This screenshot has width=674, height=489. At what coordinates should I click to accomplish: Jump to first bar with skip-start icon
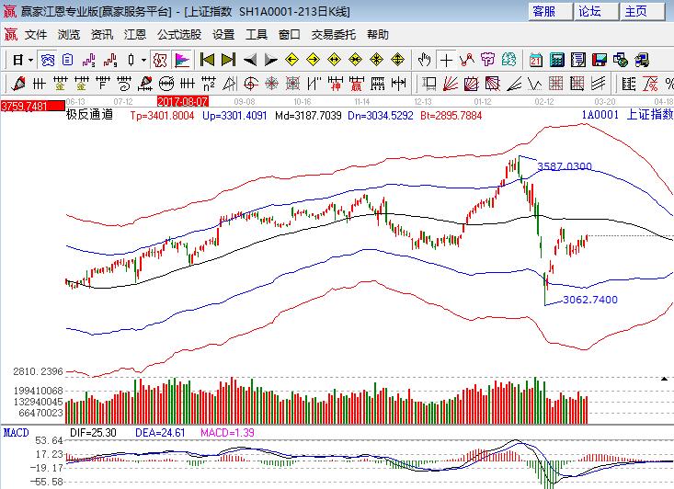206,60
